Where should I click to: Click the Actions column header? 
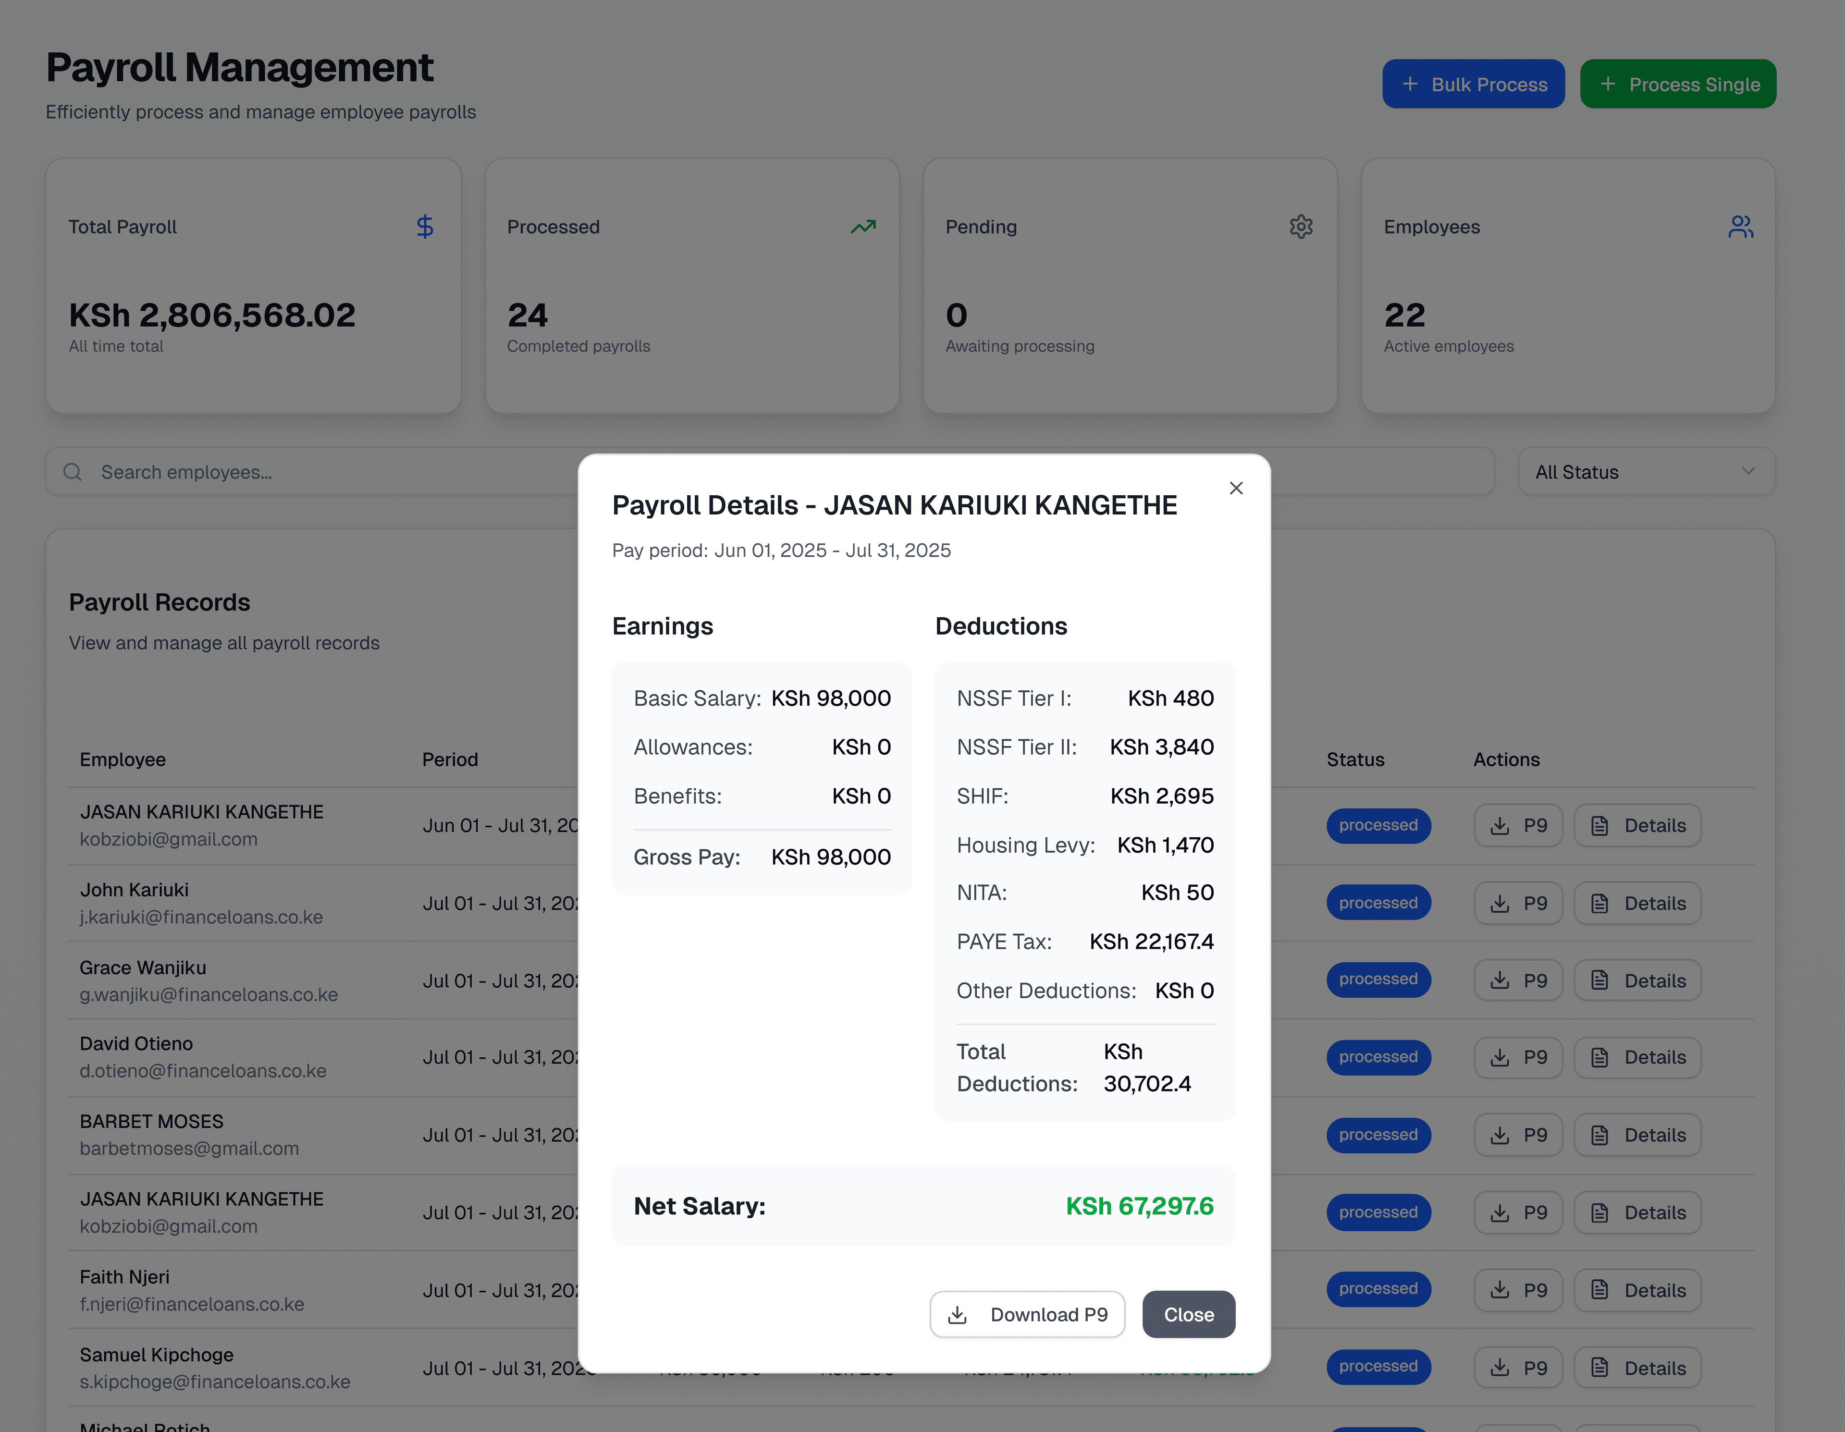click(x=1506, y=759)
